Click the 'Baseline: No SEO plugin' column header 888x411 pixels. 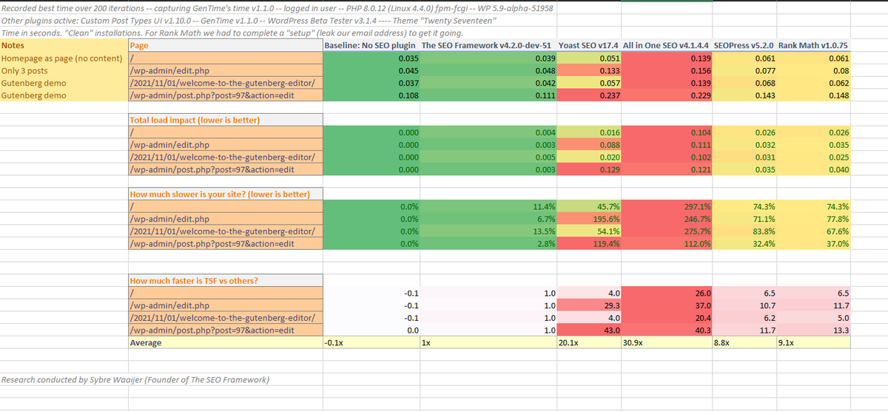coord(371,46)
